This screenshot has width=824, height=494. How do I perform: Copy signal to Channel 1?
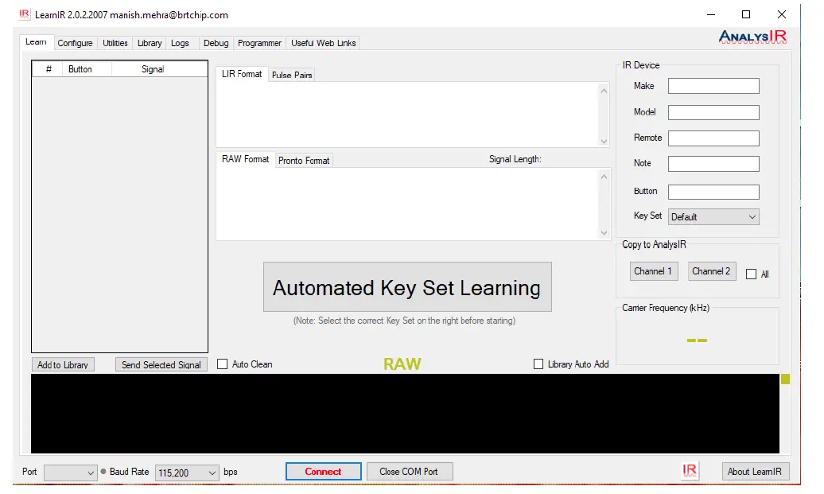[653, 270]
